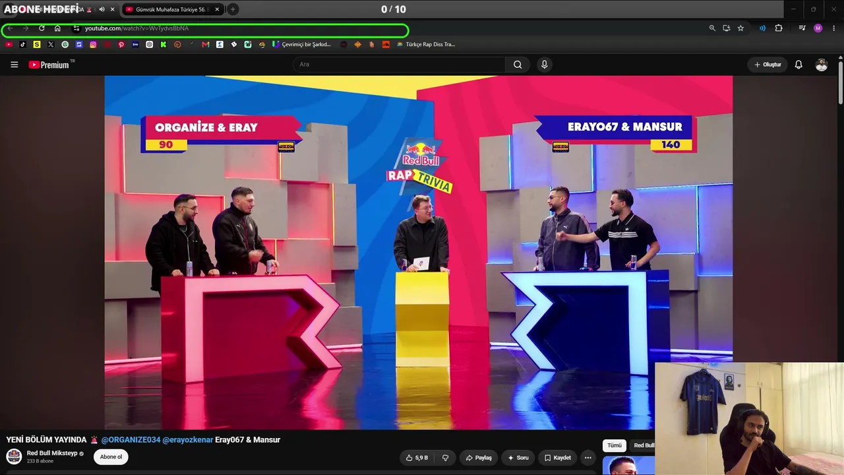Click the Oluştur create button
Screen dimensions: 844x475
[x=768, y=65]
